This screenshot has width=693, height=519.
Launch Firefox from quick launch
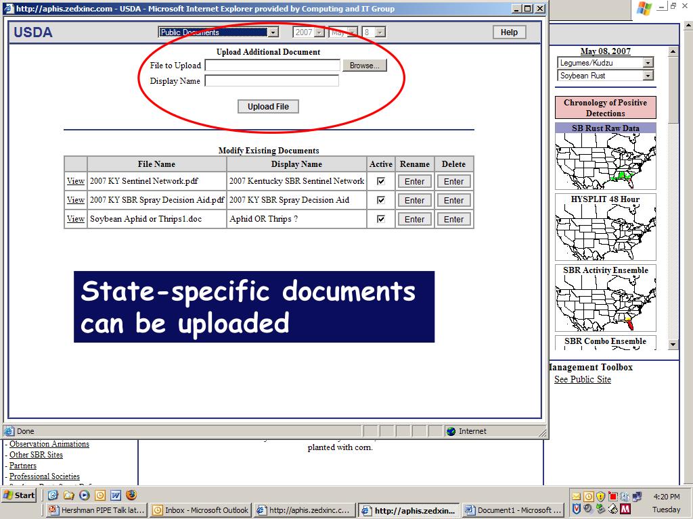click(132, 495)
